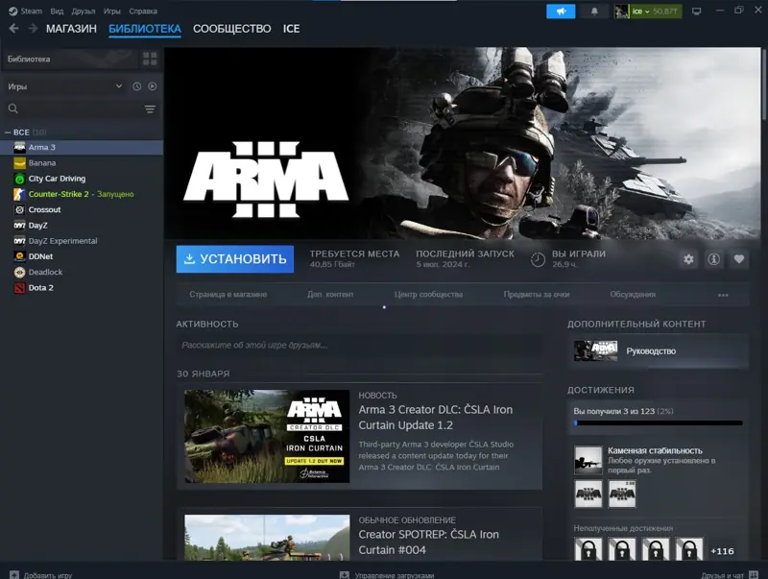This screenshot has width=768, height=579.
Task: Open the Игры top menu
Action: pyautogui.click(x=111, y=11)
